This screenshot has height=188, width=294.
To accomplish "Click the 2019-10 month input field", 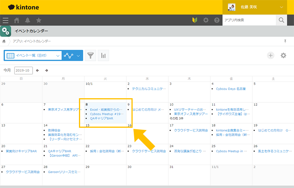I will point(23,71).
